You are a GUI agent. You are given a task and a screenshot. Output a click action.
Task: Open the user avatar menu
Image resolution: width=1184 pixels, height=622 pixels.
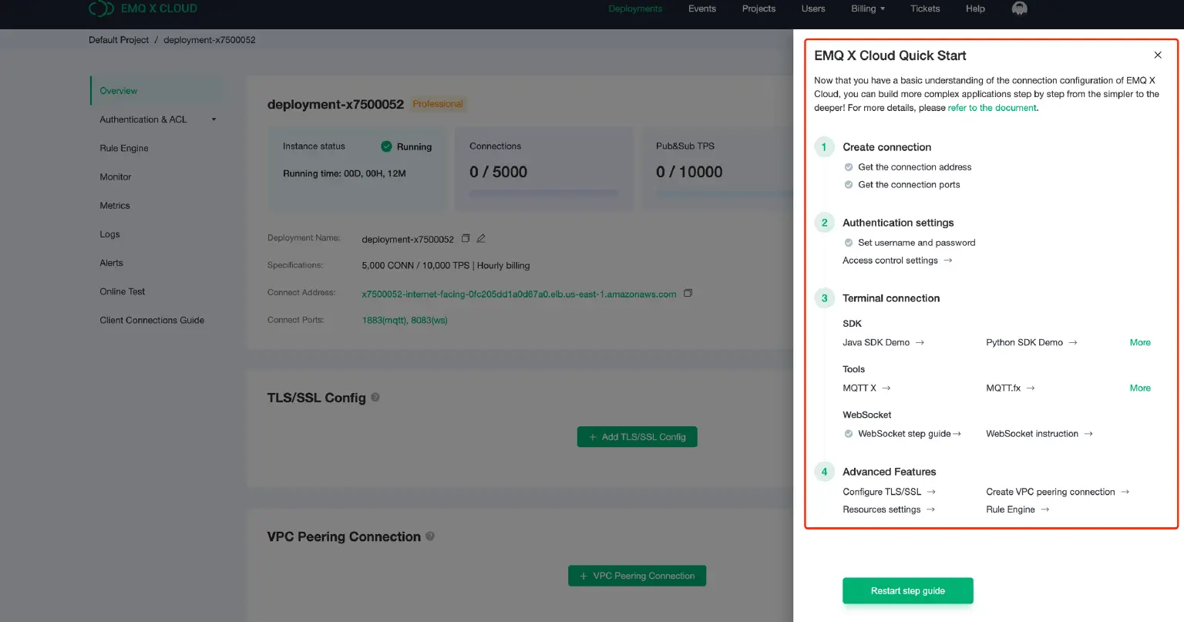click(1019, 8)
